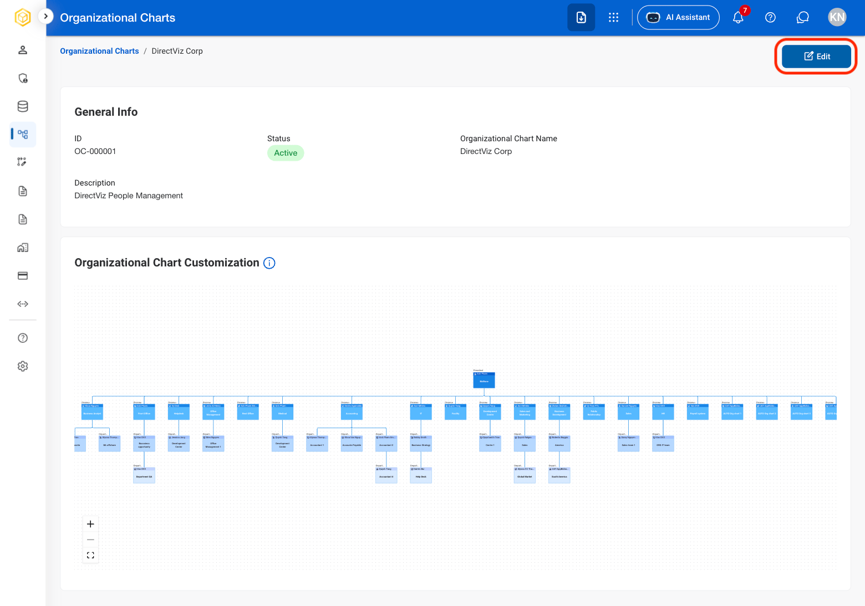Launch the AI Assistant
The width and height of the screenshot is (865, 606).
pos(678,17)
